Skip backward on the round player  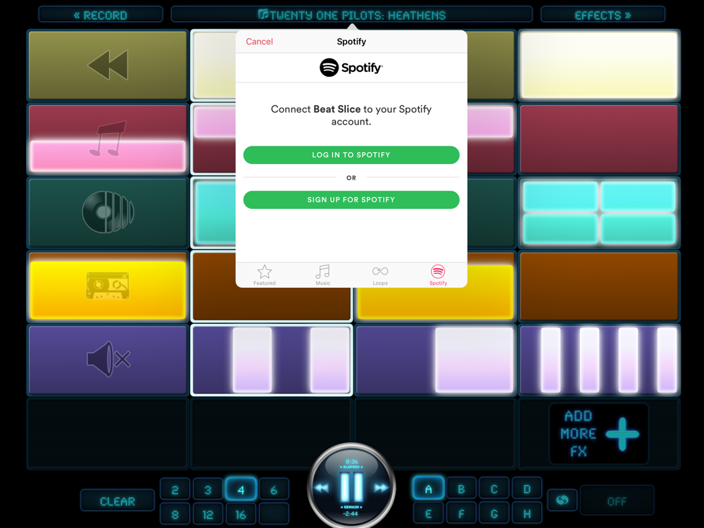[x=322, y=488]
